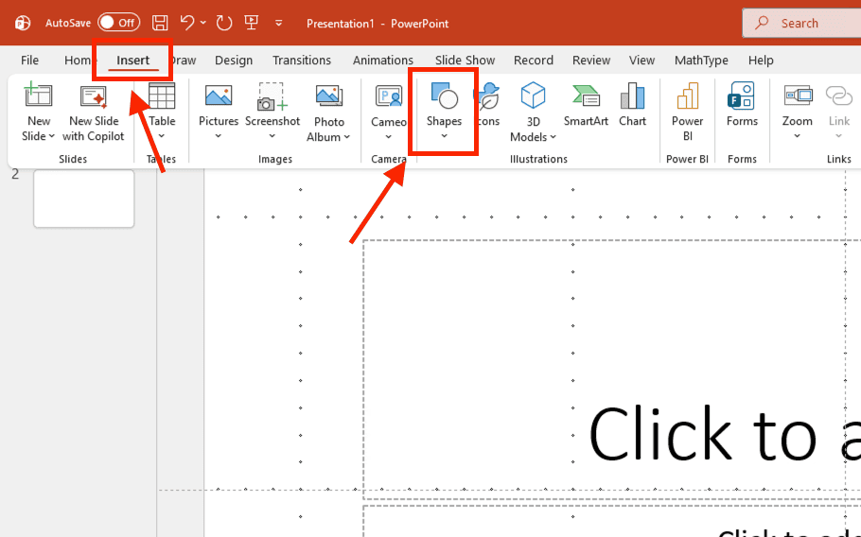Open the Undo history dropdown arrow

pyautogui.click(x=203, y=23)
